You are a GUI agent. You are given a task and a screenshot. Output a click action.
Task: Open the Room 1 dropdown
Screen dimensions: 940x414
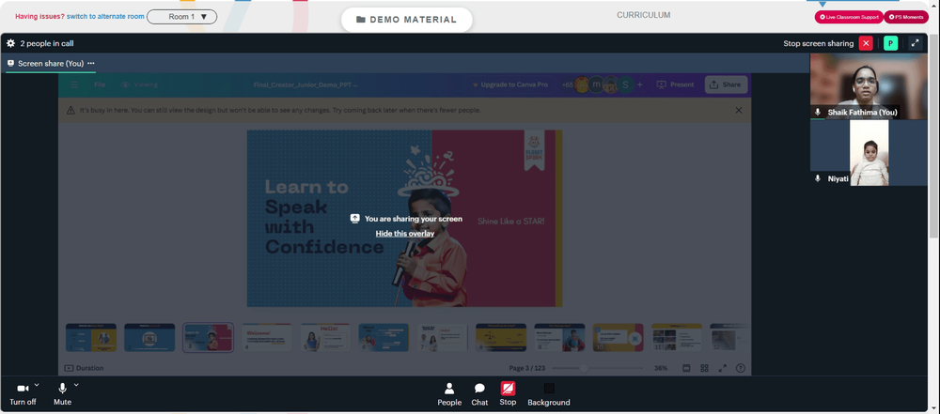[x=181, y=17]
